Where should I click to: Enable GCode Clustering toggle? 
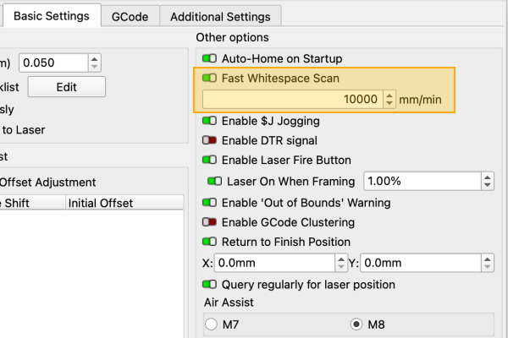coord(210,222)
